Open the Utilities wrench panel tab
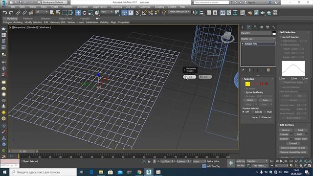This screenshot has height=176, width=313. 274,27
